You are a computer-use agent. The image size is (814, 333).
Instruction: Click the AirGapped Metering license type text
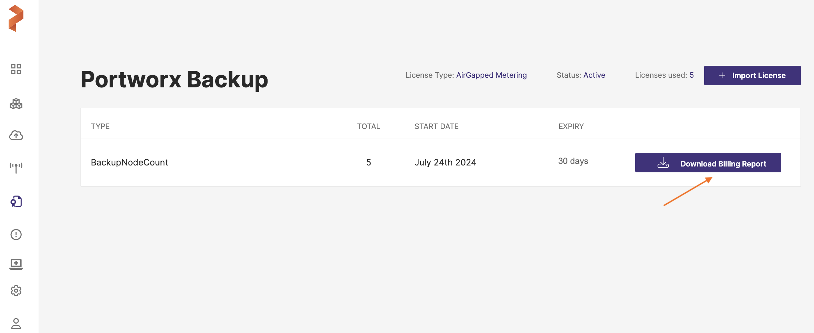(491, 75)
